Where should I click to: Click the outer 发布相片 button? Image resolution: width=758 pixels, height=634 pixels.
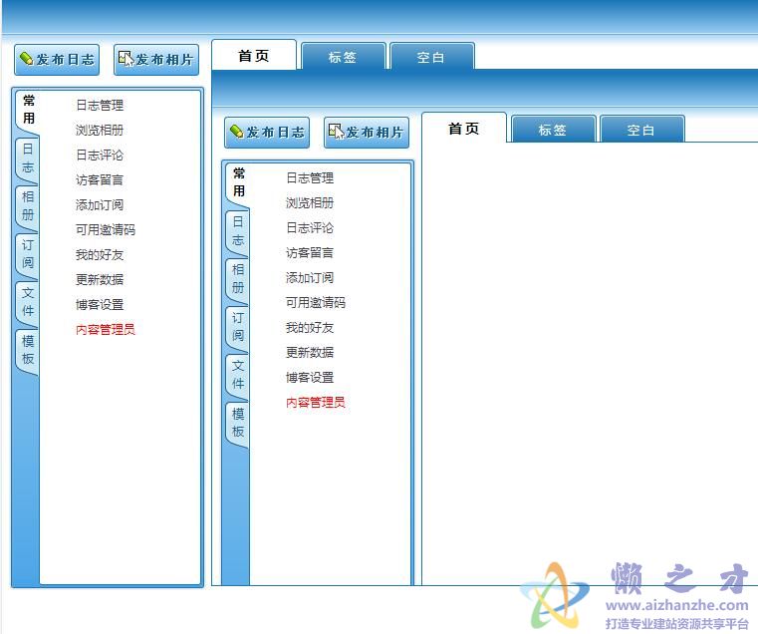156,60
